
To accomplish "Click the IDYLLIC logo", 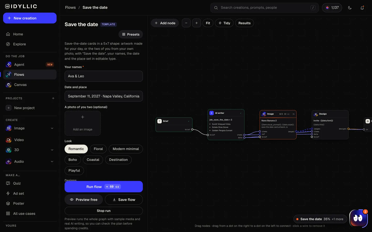I will [21, 6].
